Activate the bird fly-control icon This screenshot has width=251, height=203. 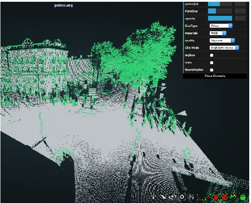163,197
